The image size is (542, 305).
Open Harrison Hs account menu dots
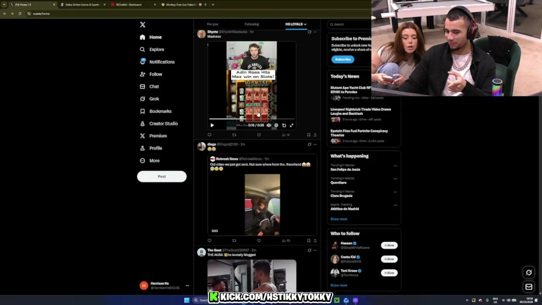[x=187, y=286]
